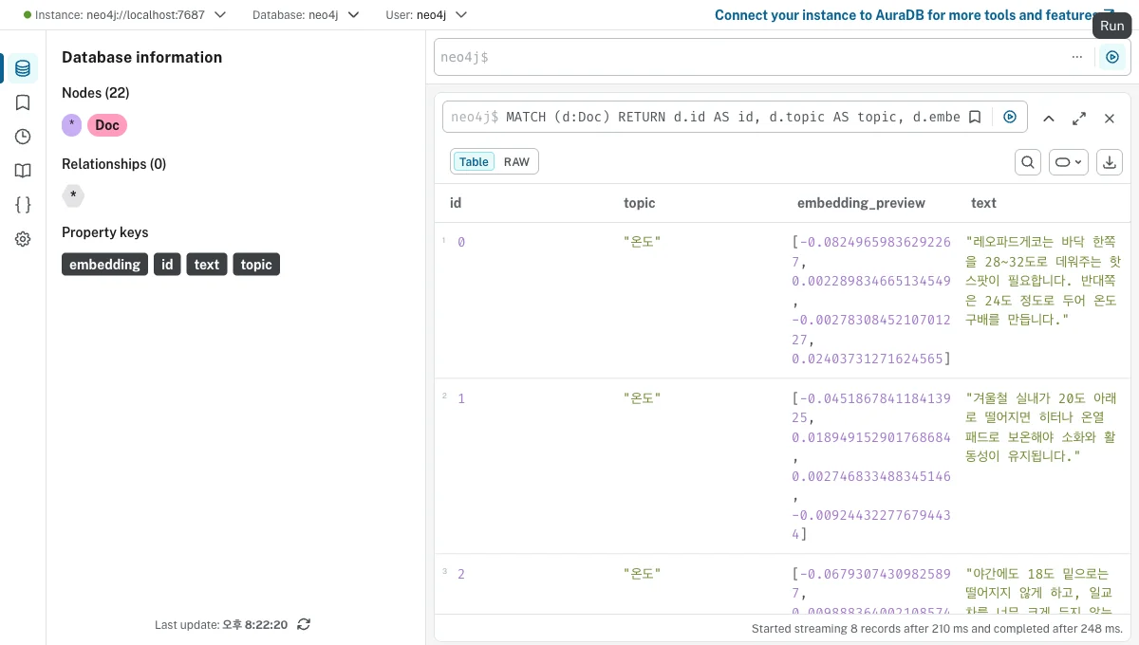
Task: Close the result frame
Action: tap(1109, 119)
